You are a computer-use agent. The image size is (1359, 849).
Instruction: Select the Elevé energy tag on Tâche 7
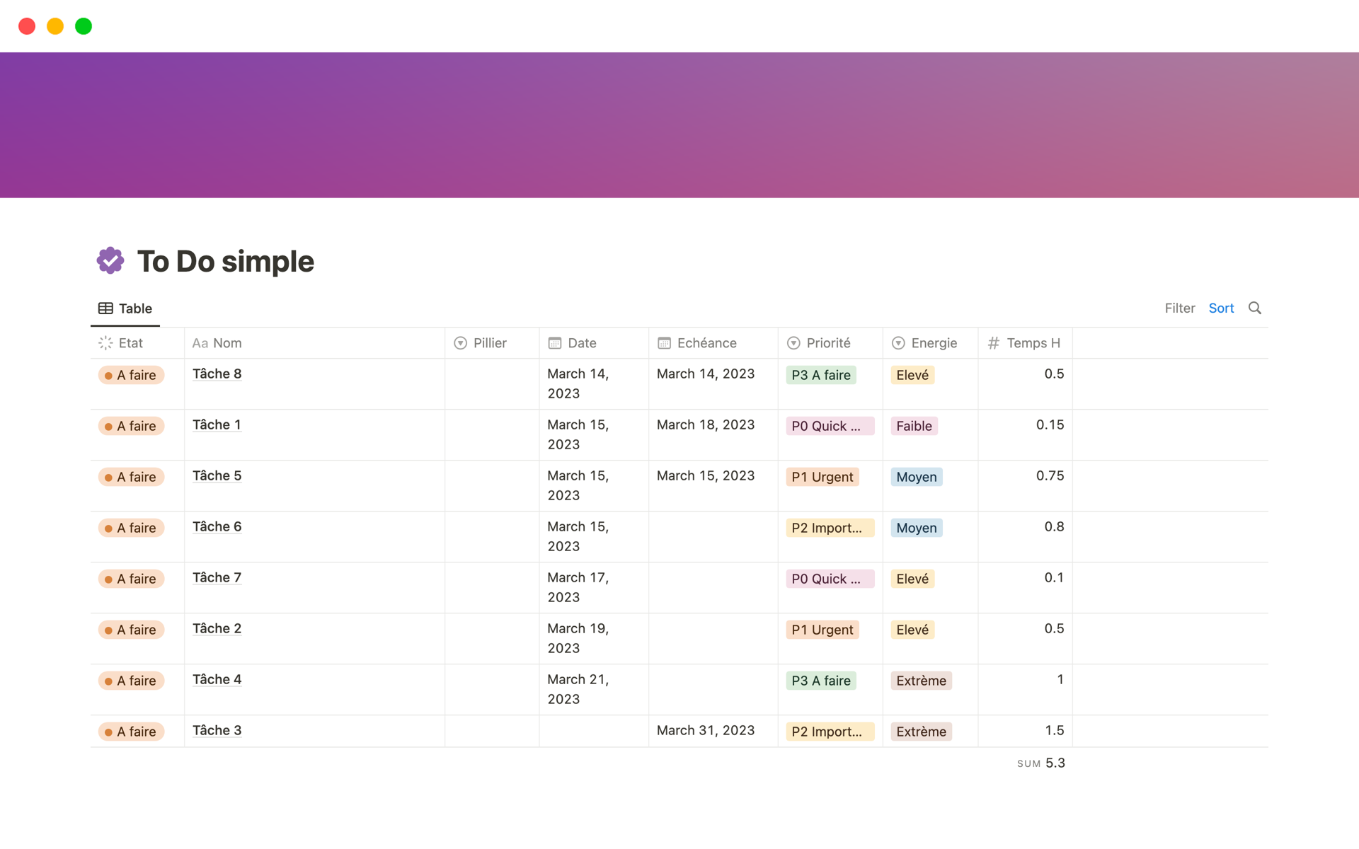(x=912, y=578)
